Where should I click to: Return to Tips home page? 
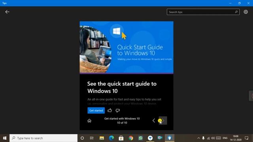pyautogui.click(x=89, y=121)
